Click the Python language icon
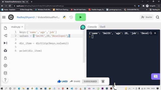The image size is (161, 90). point(64,17)
